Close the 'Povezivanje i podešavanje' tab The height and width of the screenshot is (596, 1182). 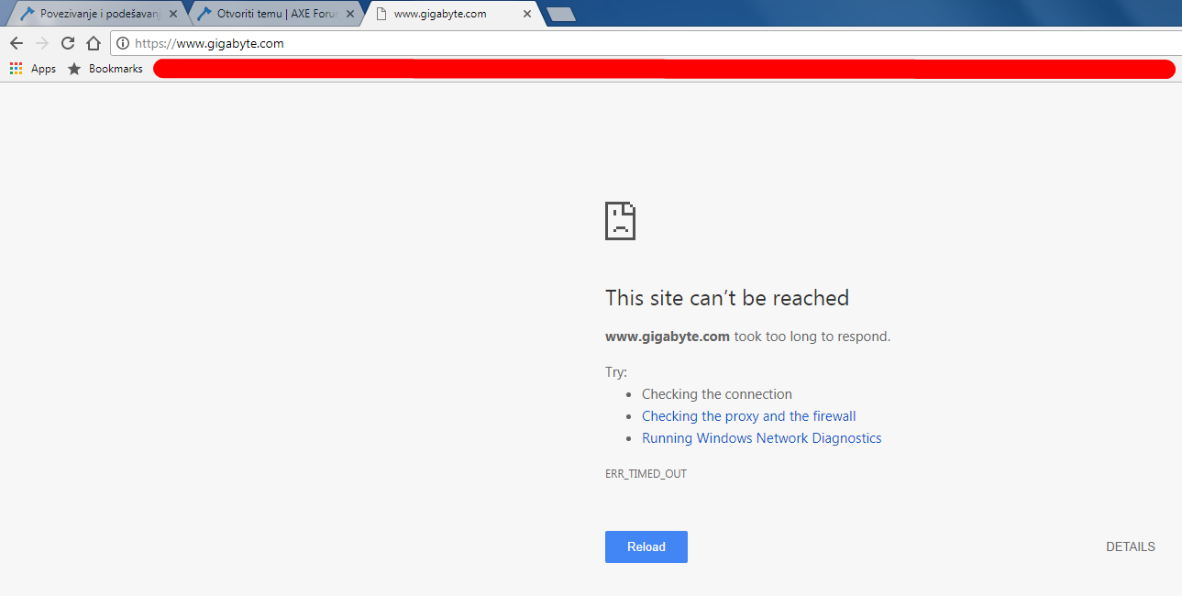click(173, 14)
